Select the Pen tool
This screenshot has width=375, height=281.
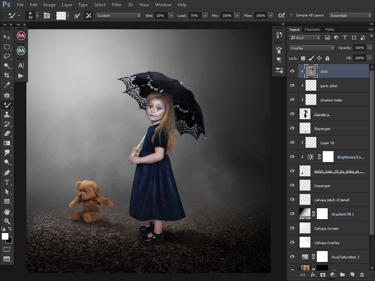coord(7,172)
